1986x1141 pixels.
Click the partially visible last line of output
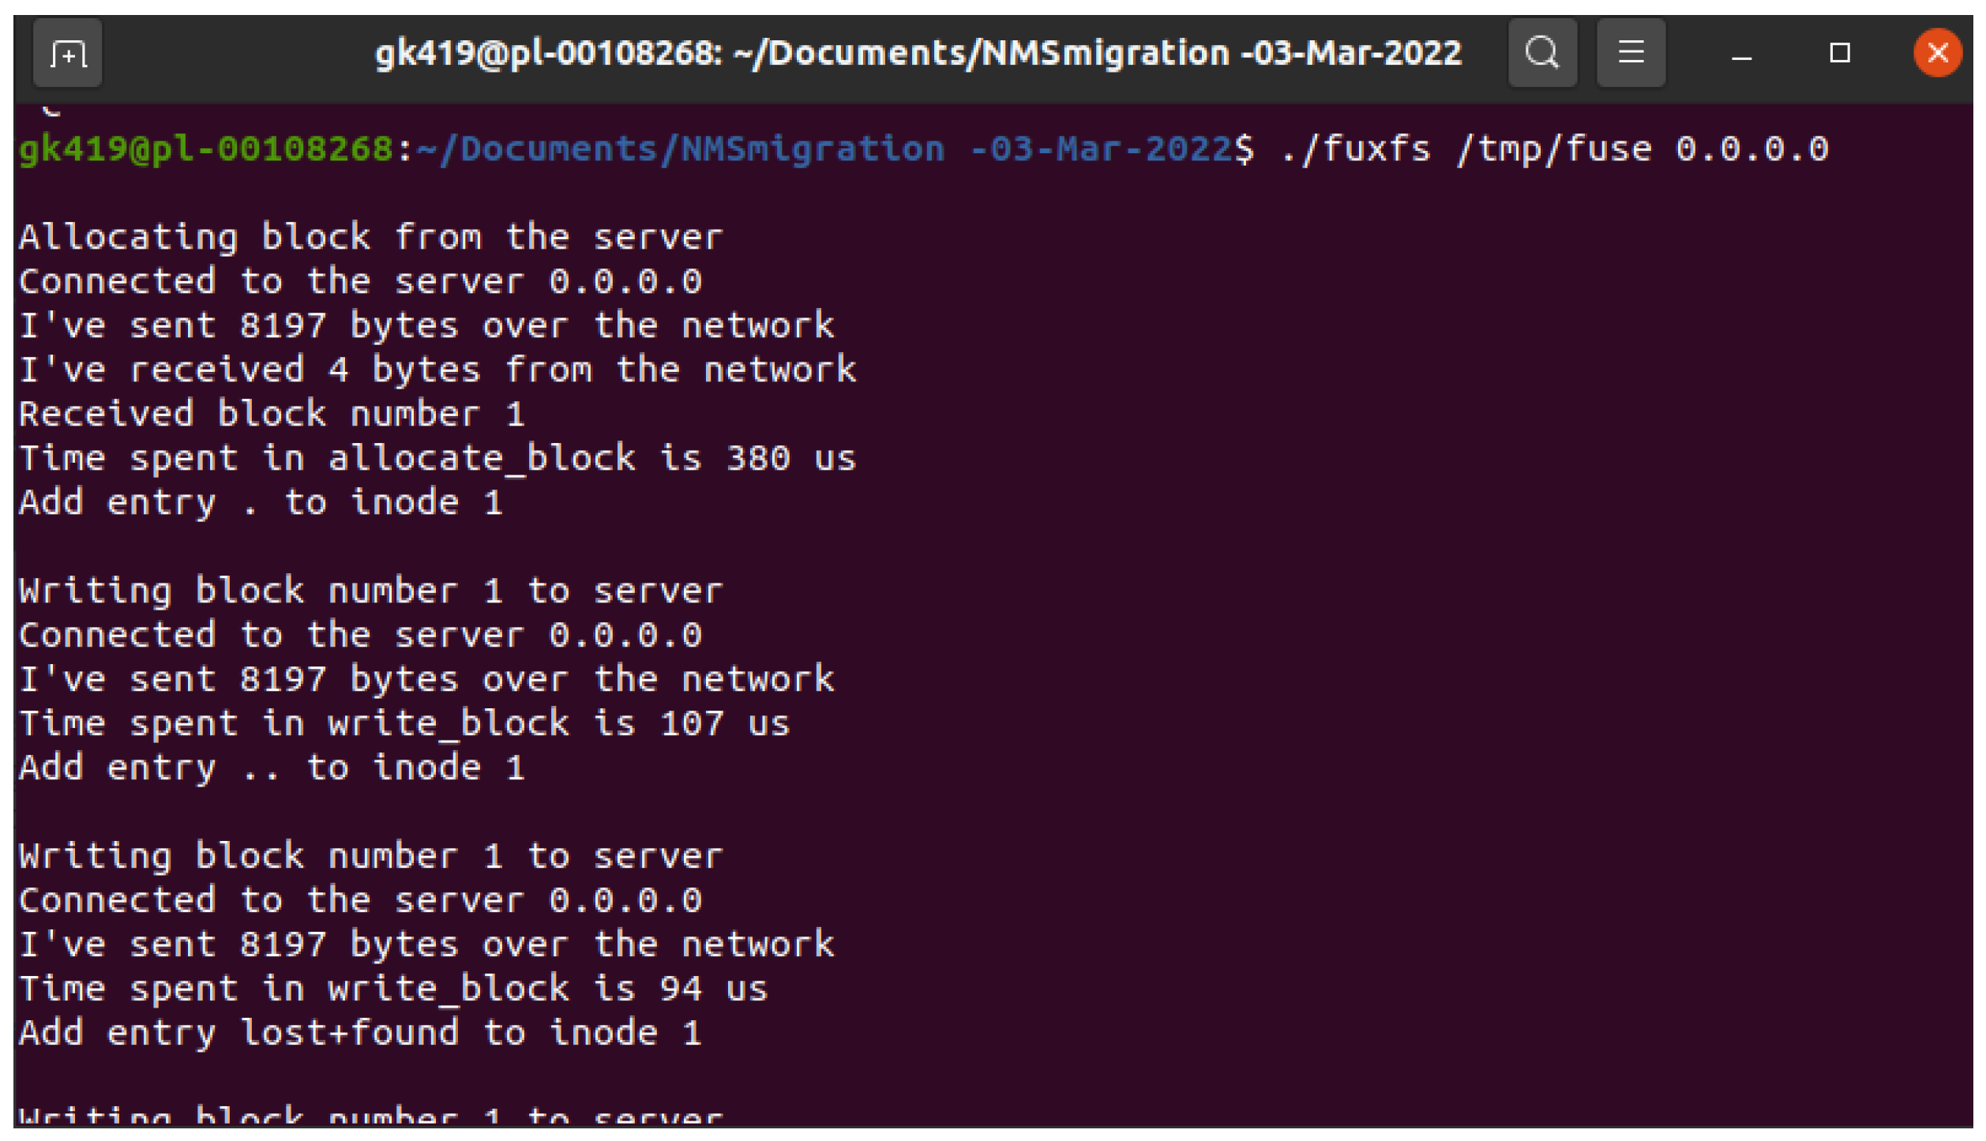pos(371,1116)
